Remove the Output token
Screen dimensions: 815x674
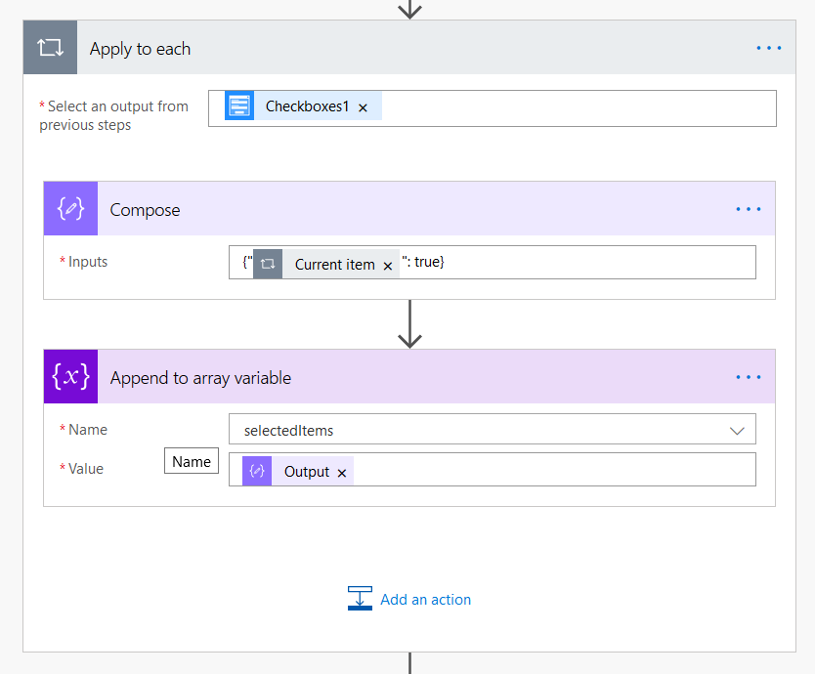click(x=341, y=471)
